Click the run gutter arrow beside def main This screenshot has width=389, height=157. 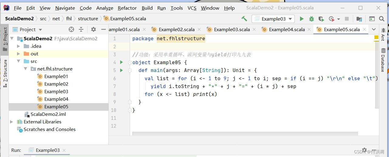point(121,70)
